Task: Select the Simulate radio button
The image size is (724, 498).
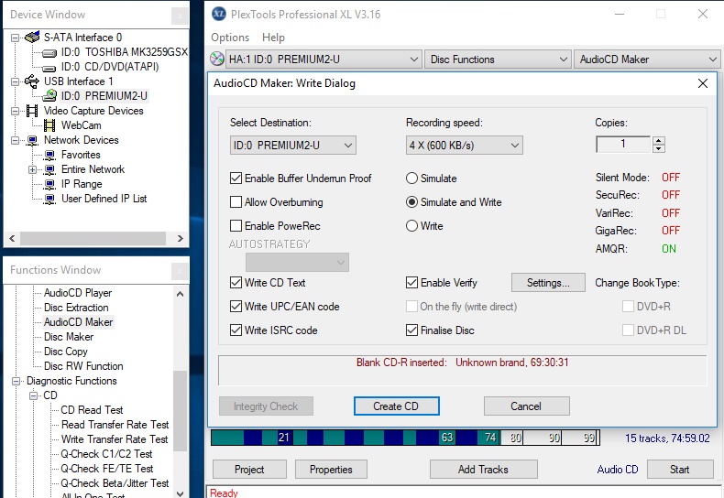Action: click(411, 178)
